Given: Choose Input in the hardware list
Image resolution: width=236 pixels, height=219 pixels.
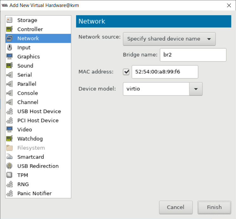Looking at the screenshot, I should tap(38, 48).
